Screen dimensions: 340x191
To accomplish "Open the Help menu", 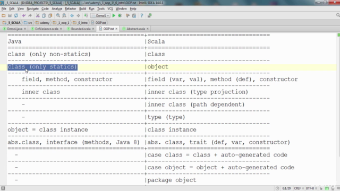I will click(x=133, y=8).
